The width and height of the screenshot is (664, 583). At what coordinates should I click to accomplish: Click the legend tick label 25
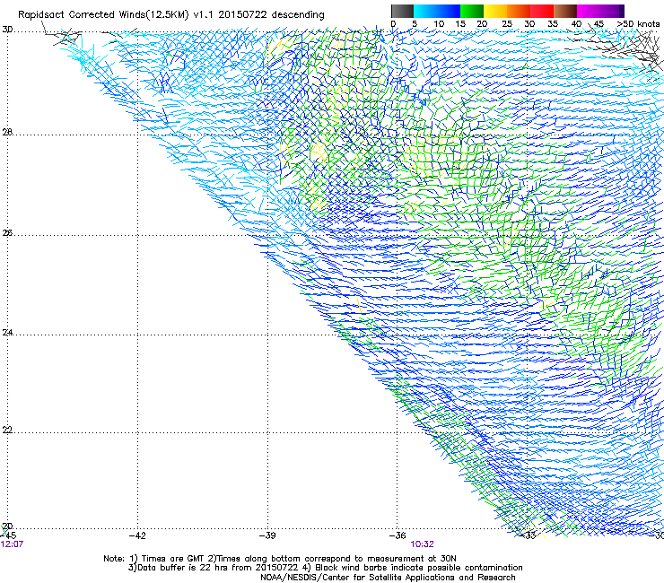507,24
